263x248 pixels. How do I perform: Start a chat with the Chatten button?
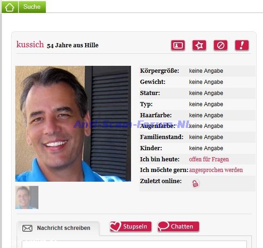click(178, 227)
